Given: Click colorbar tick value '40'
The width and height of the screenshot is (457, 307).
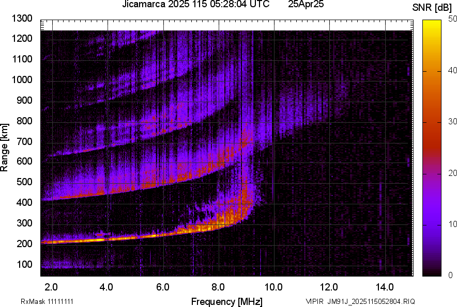Looking at the screenshot, I should point(453,70).
